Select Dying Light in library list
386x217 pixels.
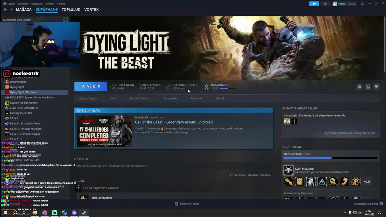pos(17,87)
